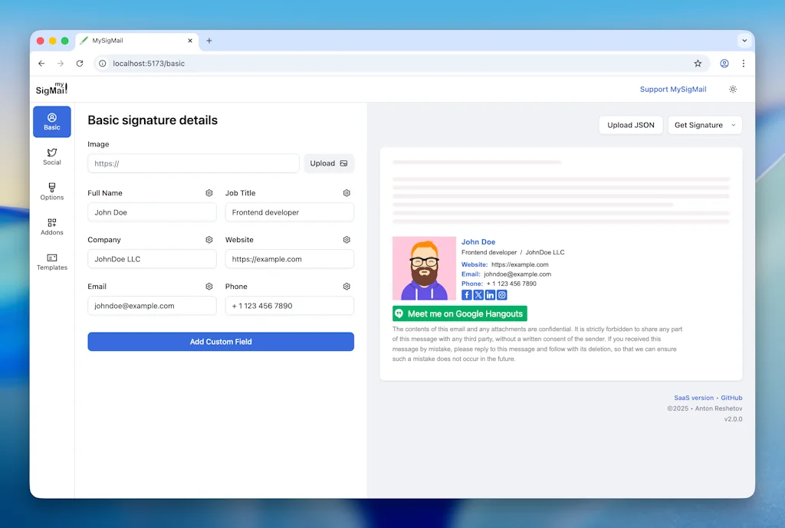Open settings gear for Full Name field
The width and height of the screenshot is (785, 528).
click(209, 193)
